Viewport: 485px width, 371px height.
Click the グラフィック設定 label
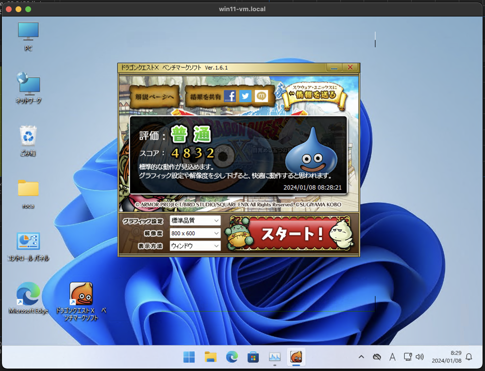click(143, 221)
